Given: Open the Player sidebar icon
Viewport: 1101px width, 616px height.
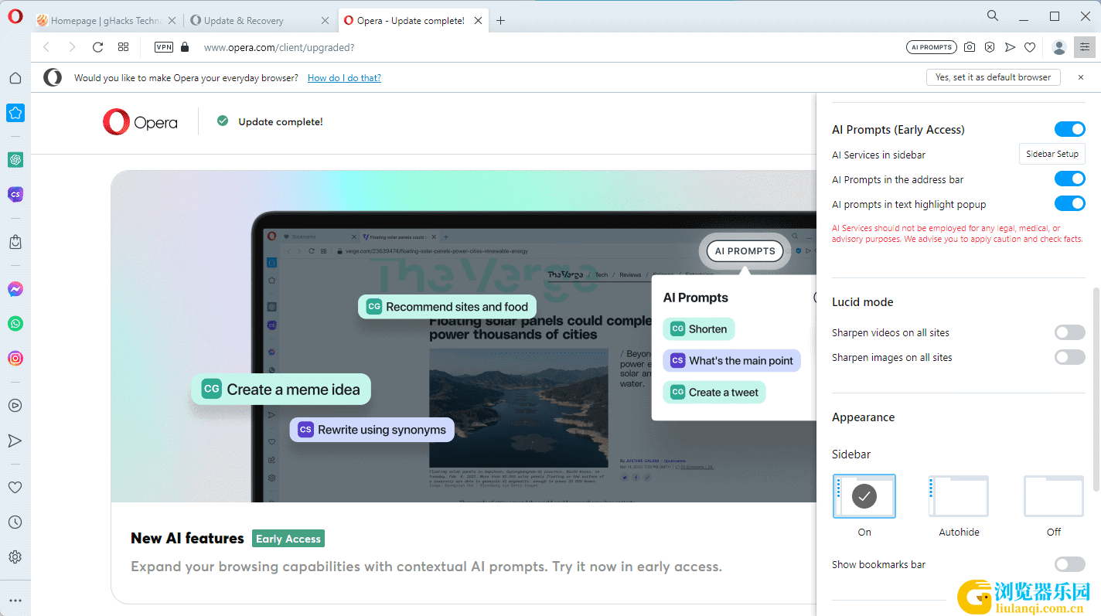Looking at the screenshot, I should pyautogui.click(x=15, y=405).
